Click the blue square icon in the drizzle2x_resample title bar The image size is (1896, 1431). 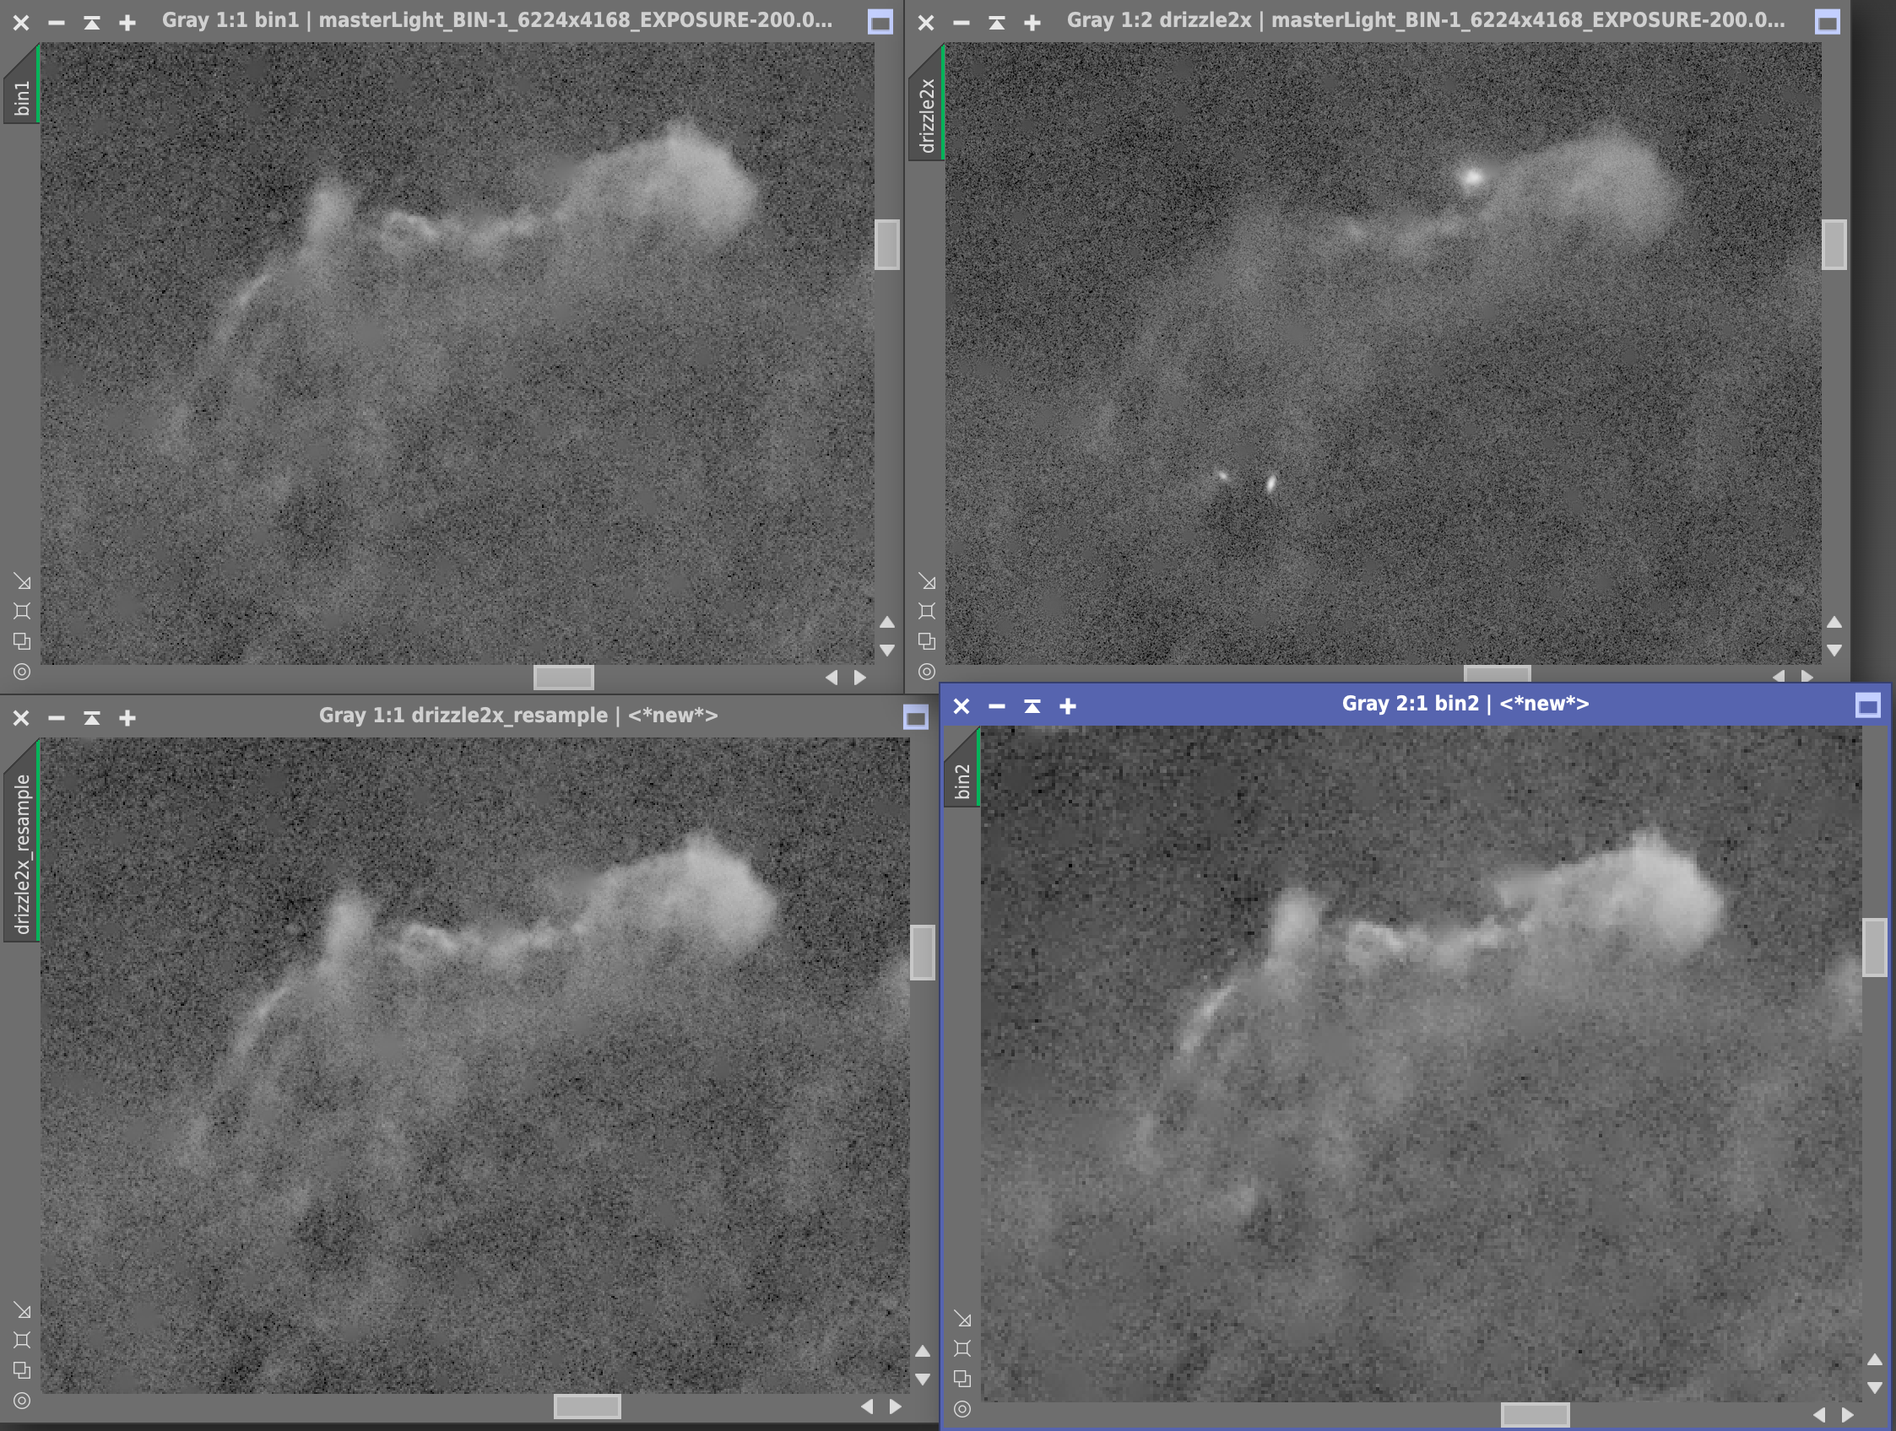pyautogui.click(x=915, y=717)
